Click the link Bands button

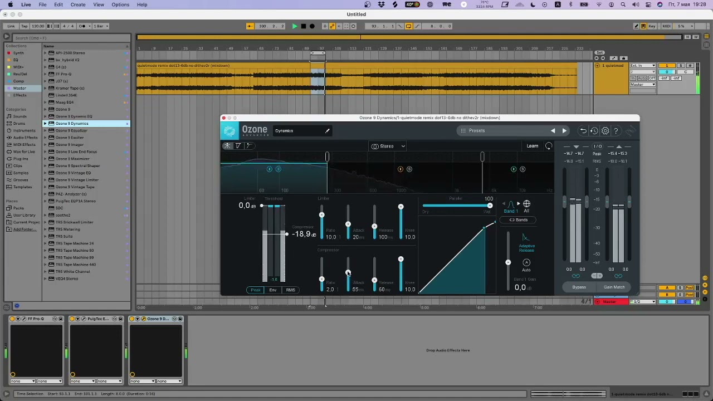point(519,220)
